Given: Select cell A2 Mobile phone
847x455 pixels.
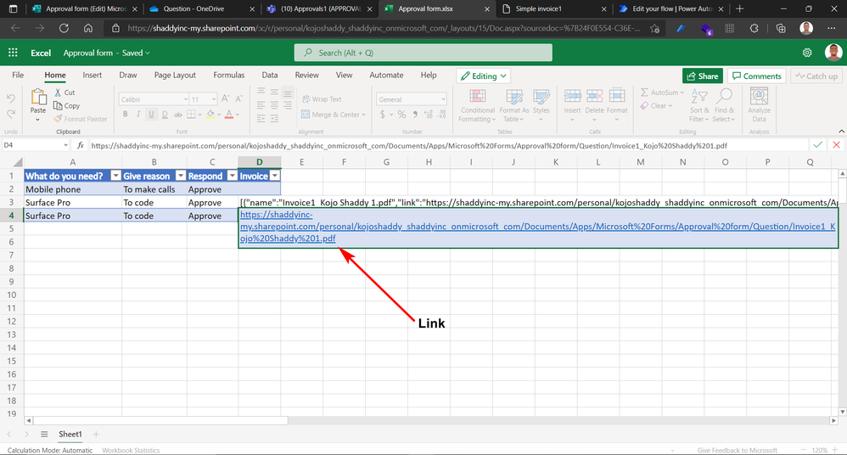Looking at the screenshot, I should [x=73, y=189].
